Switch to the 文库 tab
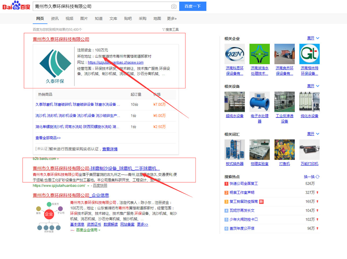This screenshot has width=347, height=259. [x=113, y=19]
